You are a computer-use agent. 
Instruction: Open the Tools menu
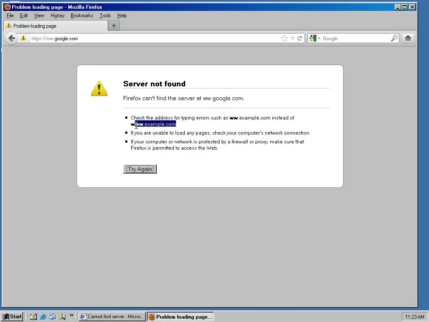click(105, 16)
